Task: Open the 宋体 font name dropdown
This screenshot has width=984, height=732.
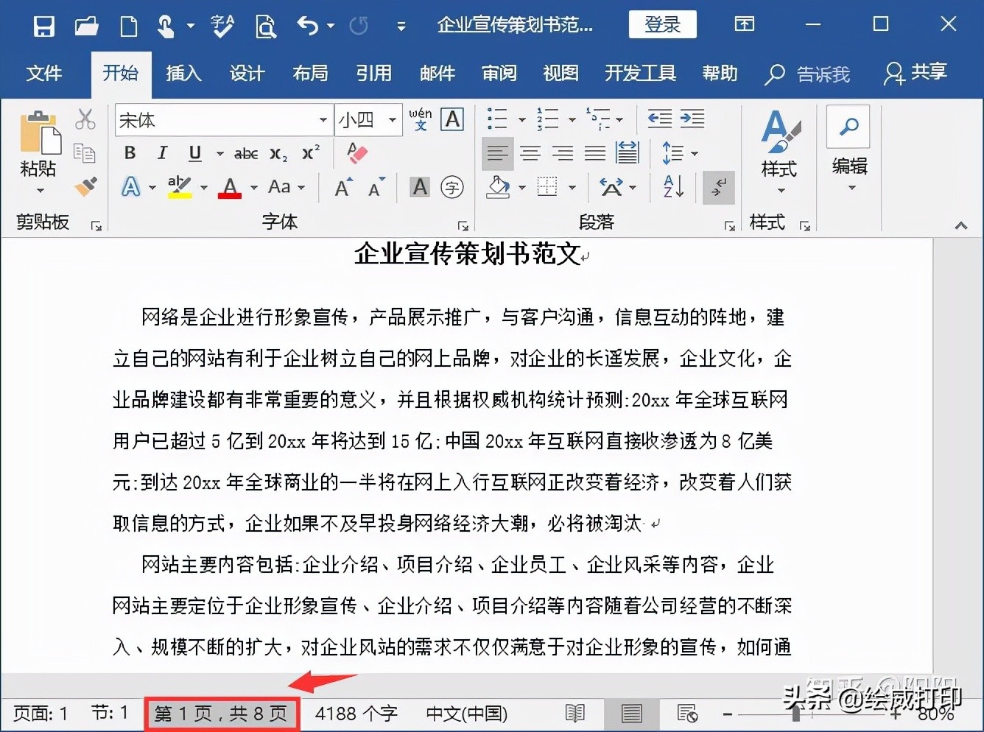Action: tap(322, 119)
